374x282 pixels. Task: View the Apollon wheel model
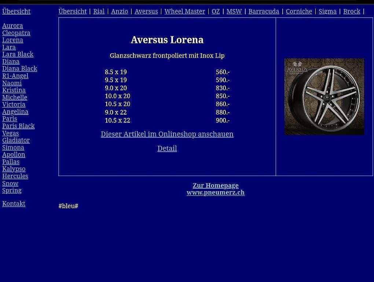(x=14, y=155)
